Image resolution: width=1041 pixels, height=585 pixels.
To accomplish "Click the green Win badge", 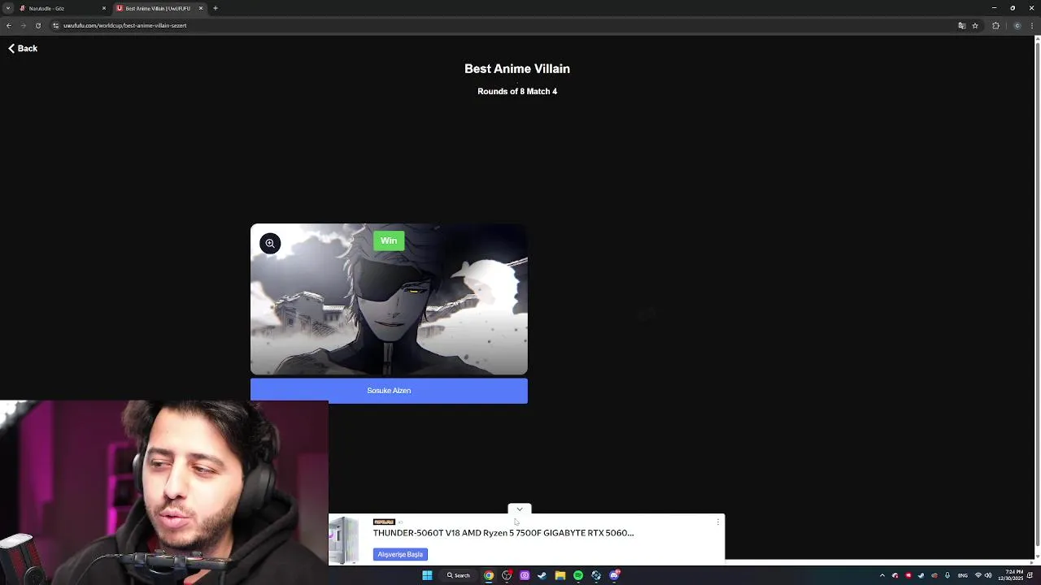I will tap(389, 240).
